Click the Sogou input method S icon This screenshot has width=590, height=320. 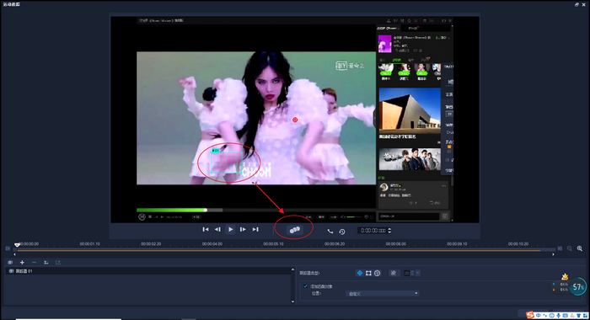tap(530, 315)
